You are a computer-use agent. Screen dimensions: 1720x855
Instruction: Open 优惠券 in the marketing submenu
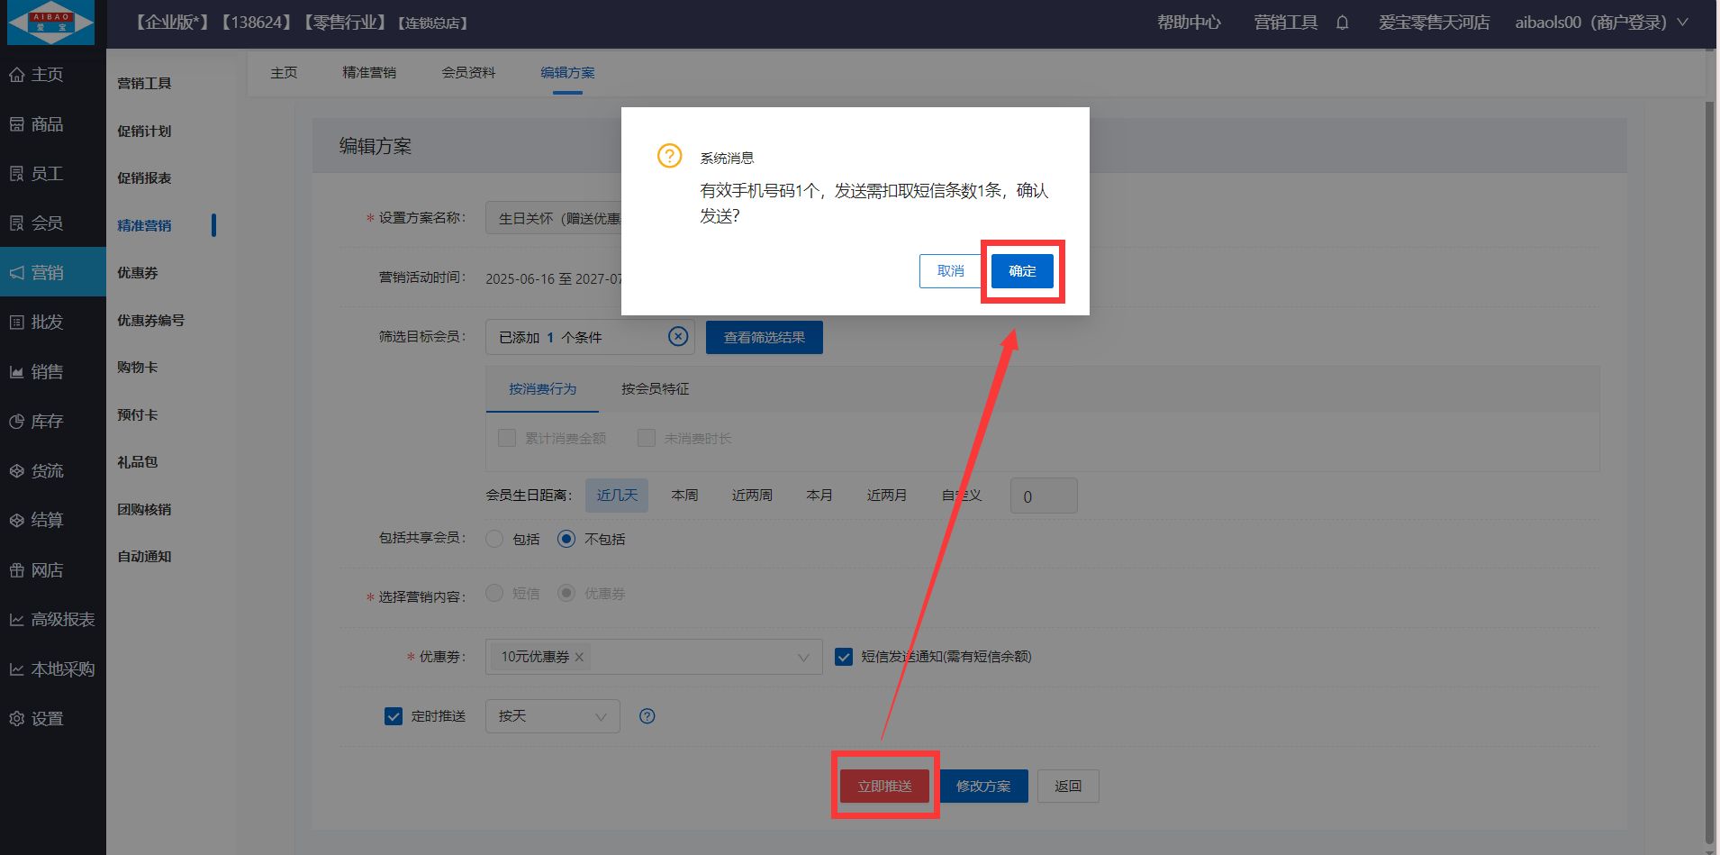(138, 272)
